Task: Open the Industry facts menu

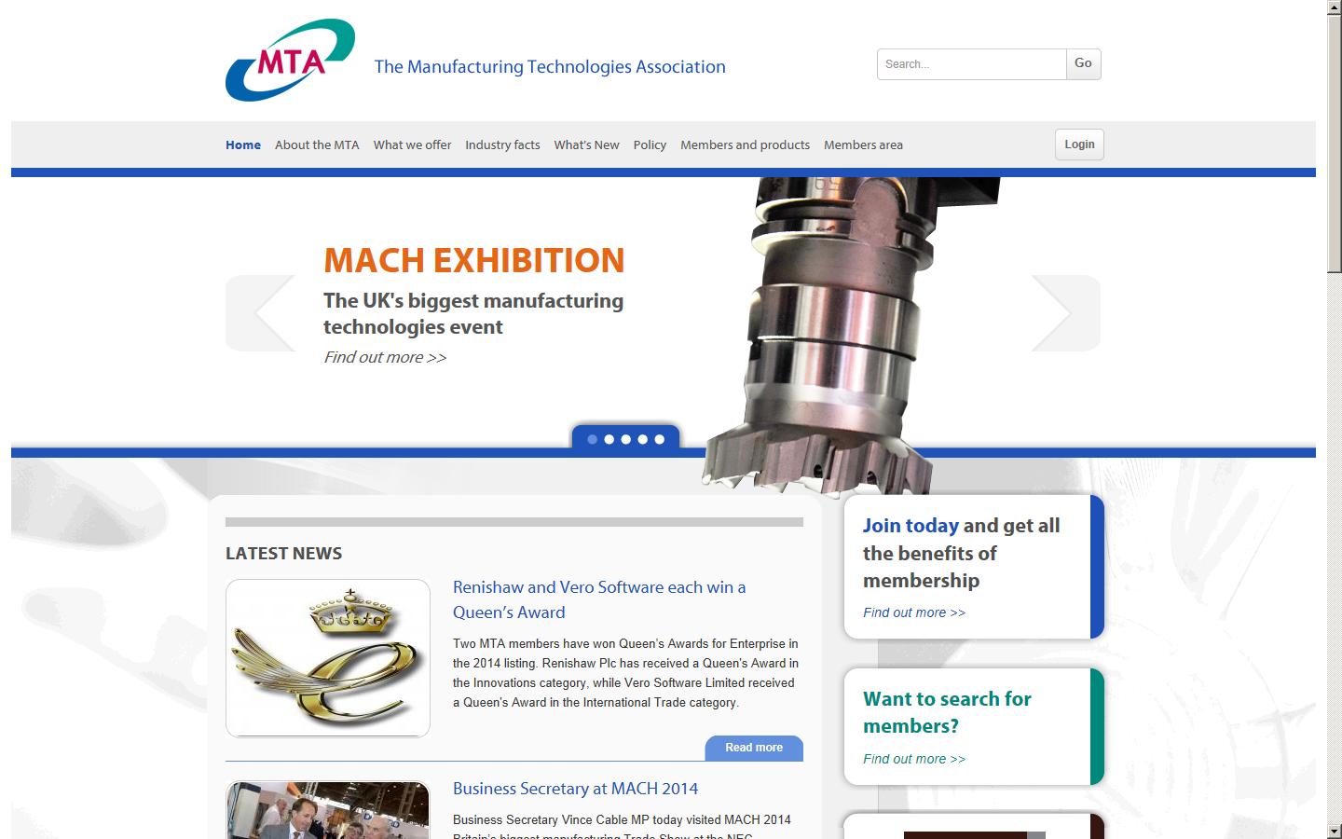Action: [502, 145]
